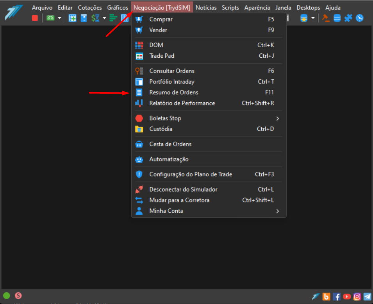This screenshot has width=373, height=304.
Task: Select Desconectar do Simulador
Action: tap(209, 189)
